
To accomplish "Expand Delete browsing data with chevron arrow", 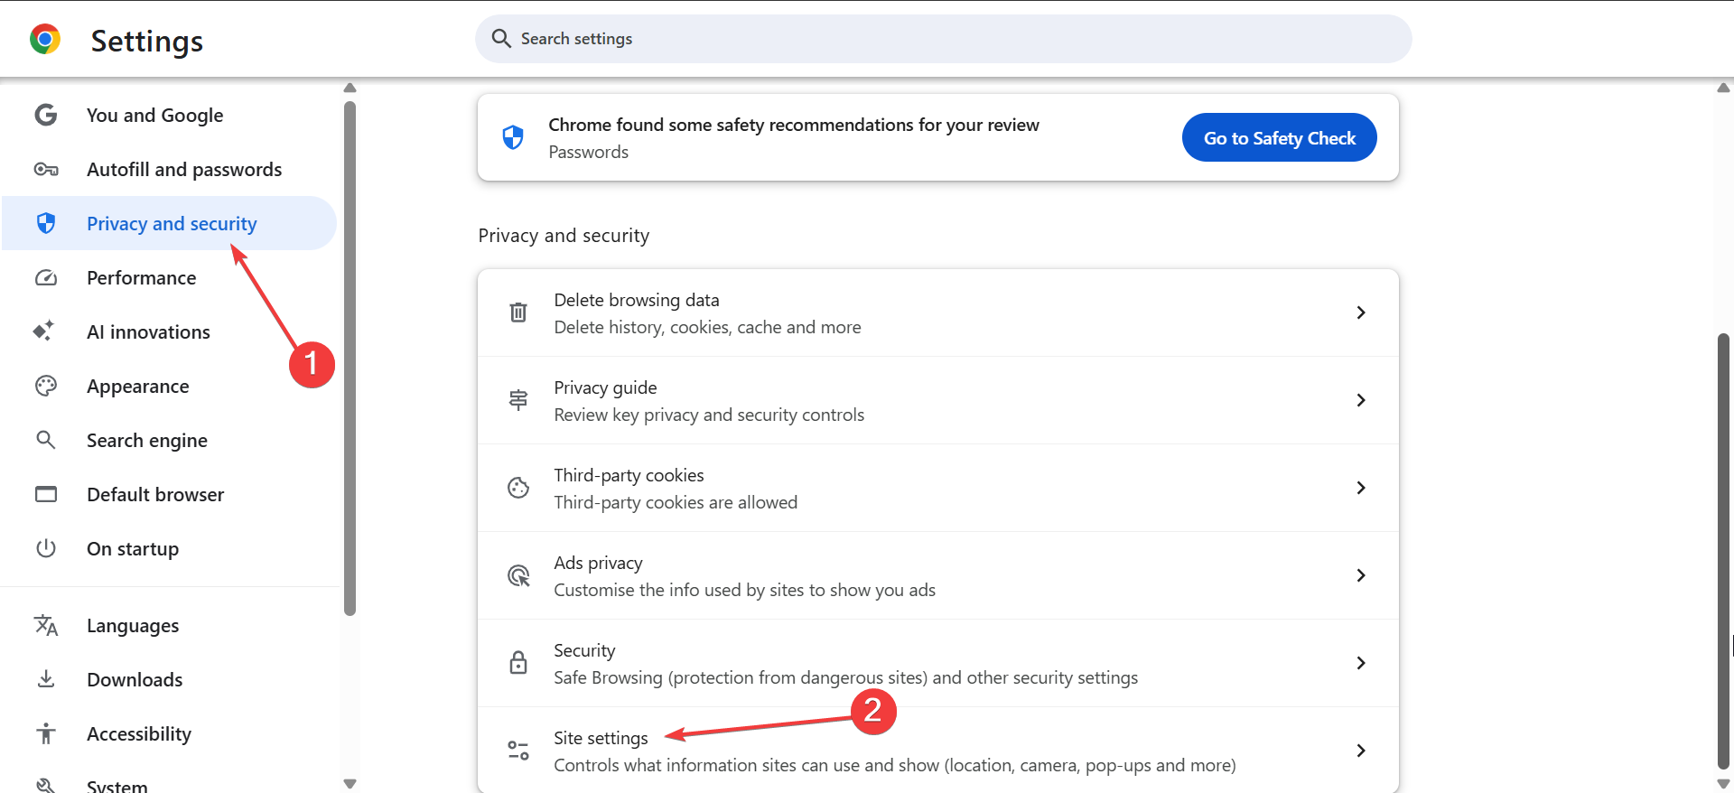I will pos(1361,313).
